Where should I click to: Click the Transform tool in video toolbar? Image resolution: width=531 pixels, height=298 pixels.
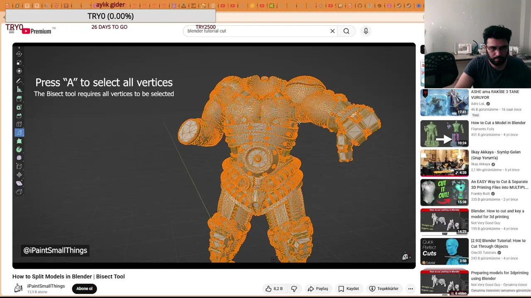click(x=19, y=71)
